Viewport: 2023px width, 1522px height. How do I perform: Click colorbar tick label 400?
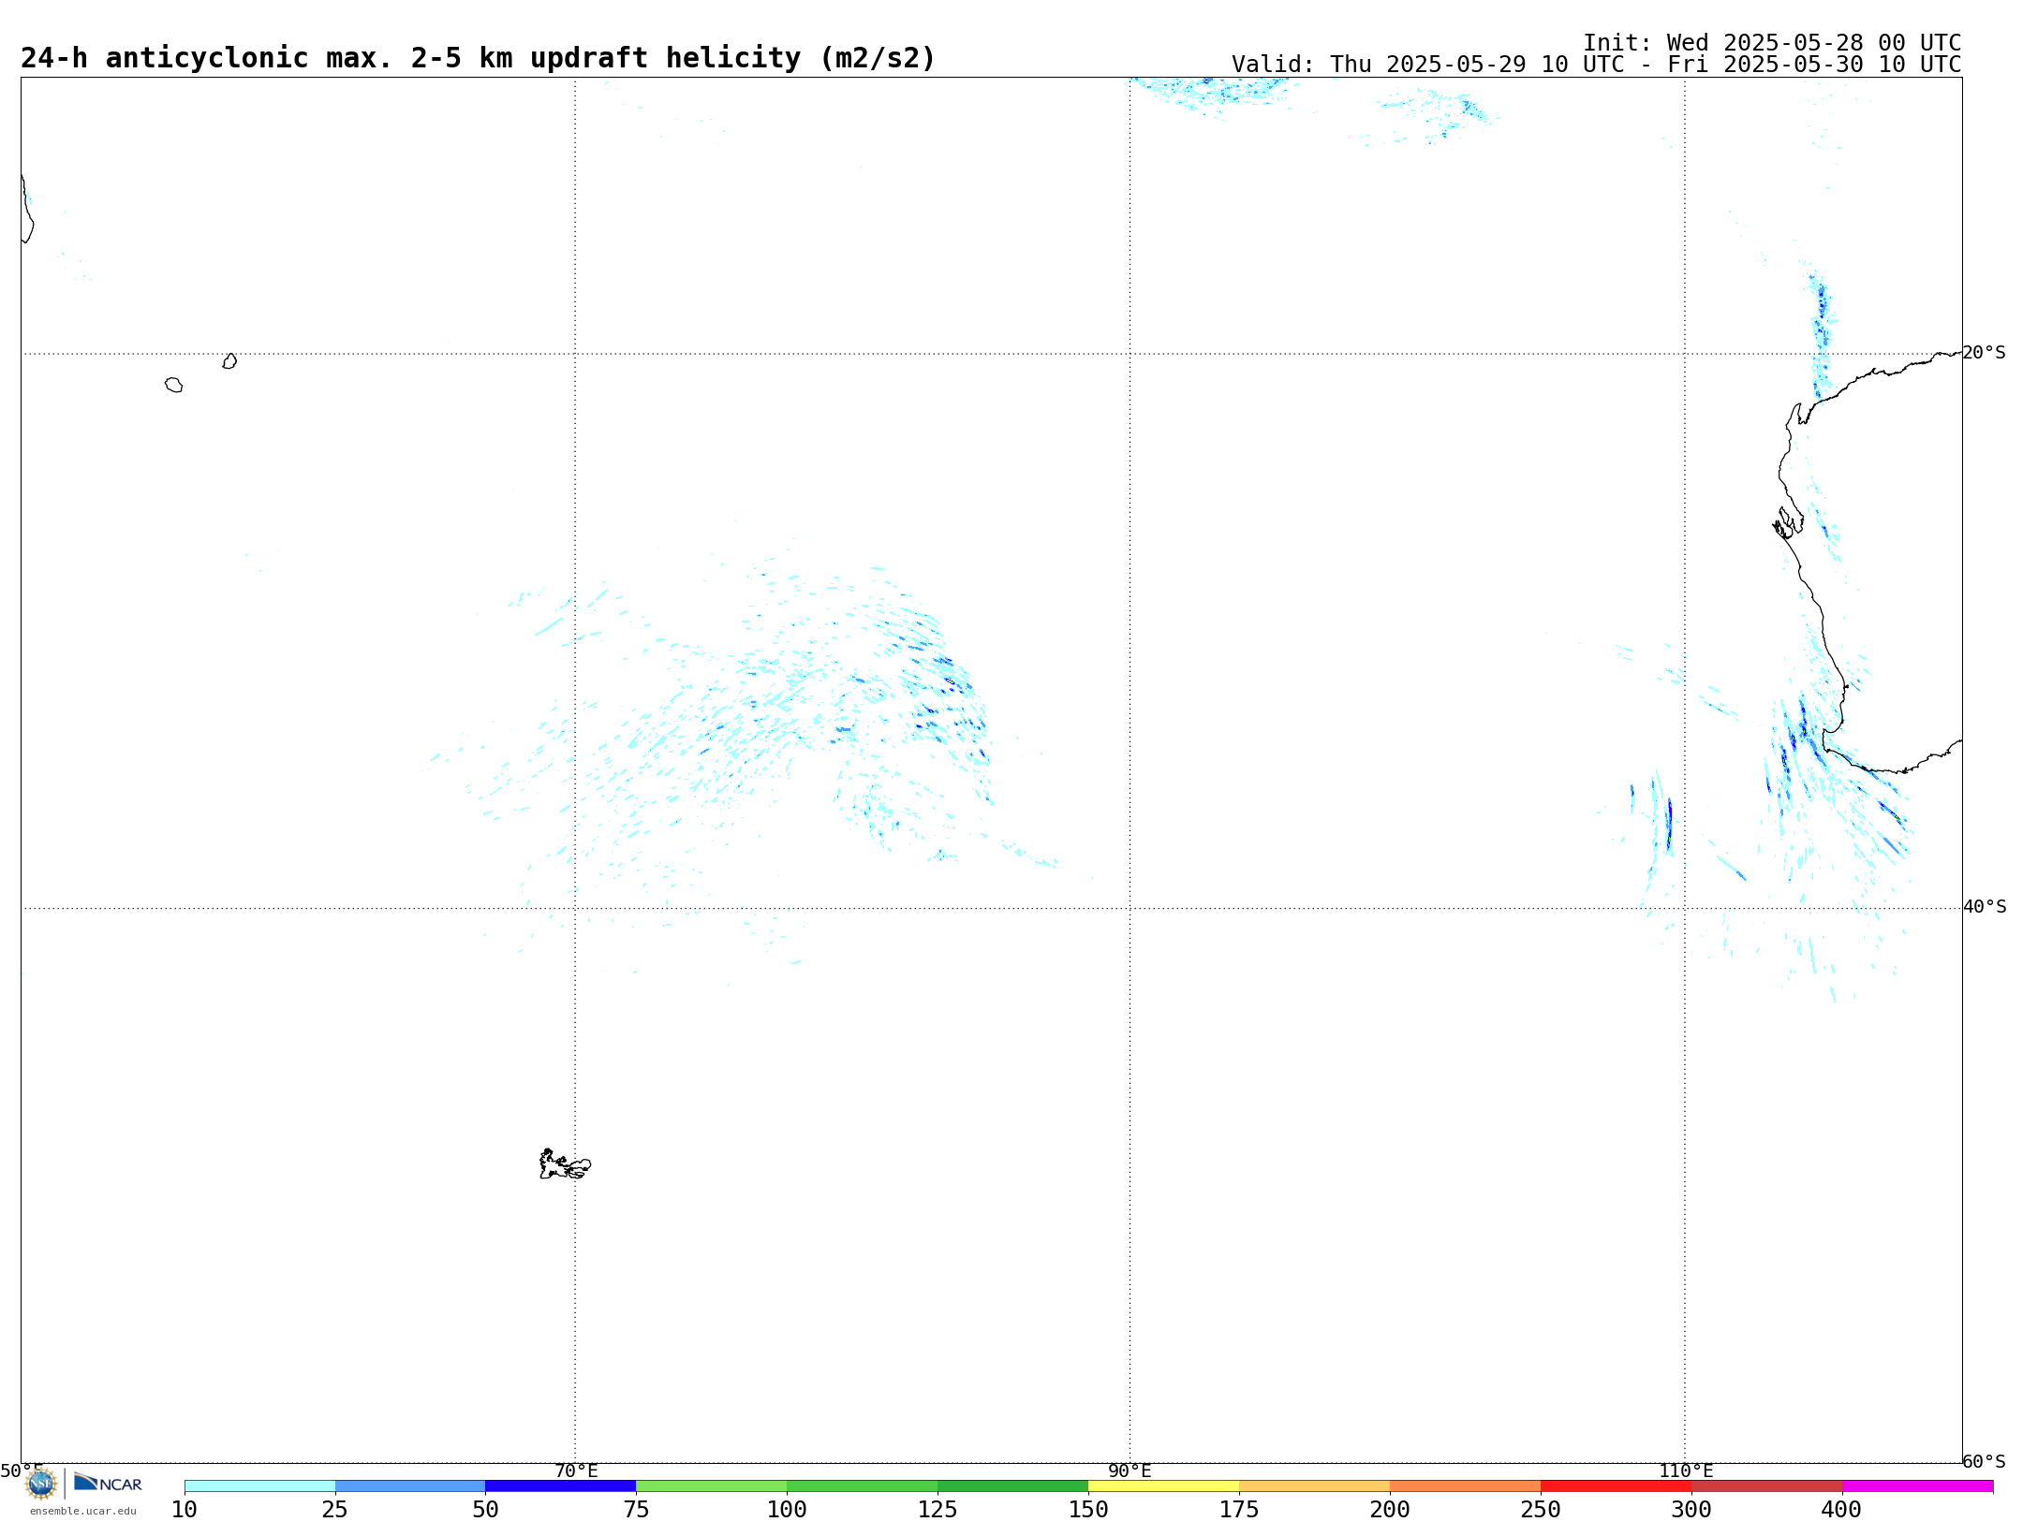[x=1841, y=1510]
